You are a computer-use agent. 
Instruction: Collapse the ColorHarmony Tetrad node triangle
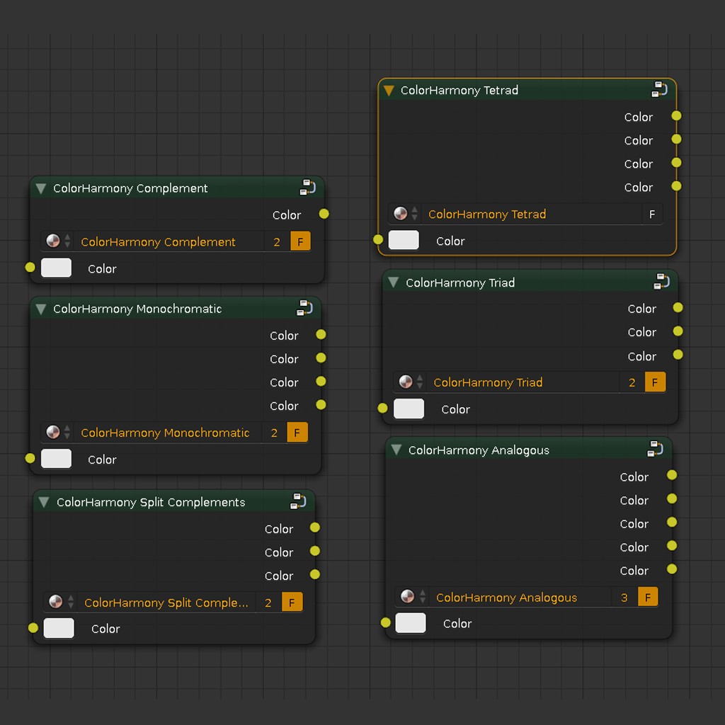click(x=388, y=90)
